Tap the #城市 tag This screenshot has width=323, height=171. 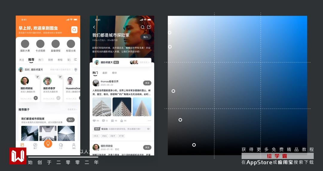pos(113,136)
